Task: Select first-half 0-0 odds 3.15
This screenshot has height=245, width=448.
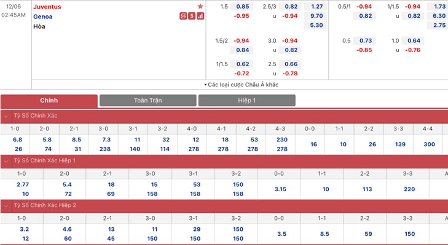Action: [279, 189]
